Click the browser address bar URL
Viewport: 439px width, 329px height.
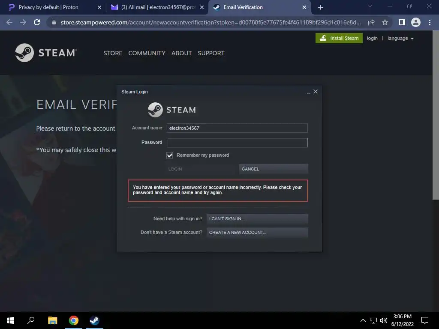pos(210,22)
